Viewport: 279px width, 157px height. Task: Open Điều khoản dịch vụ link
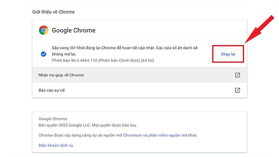(56, 145)
